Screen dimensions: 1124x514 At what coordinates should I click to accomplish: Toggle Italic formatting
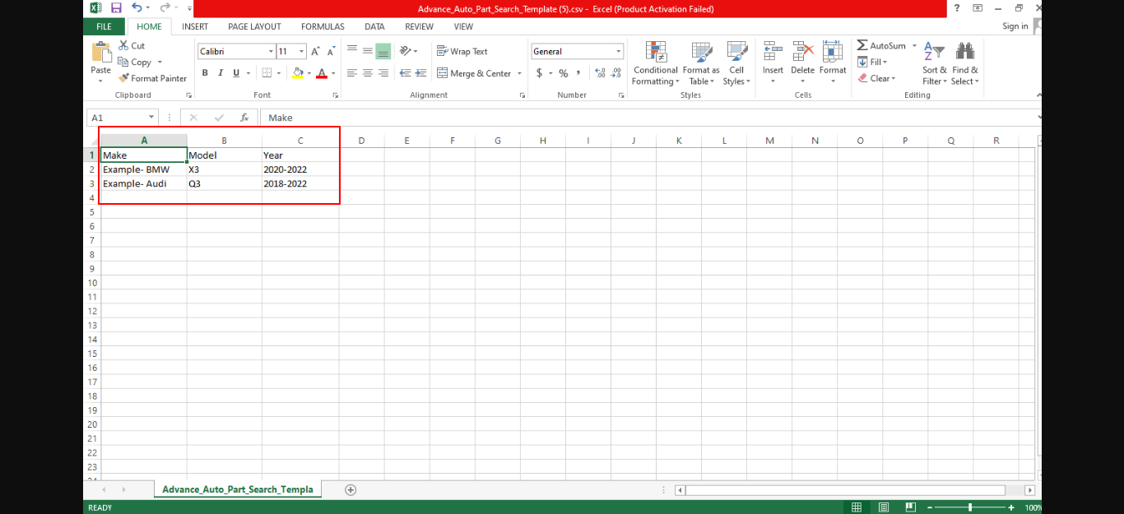point(221,73)
